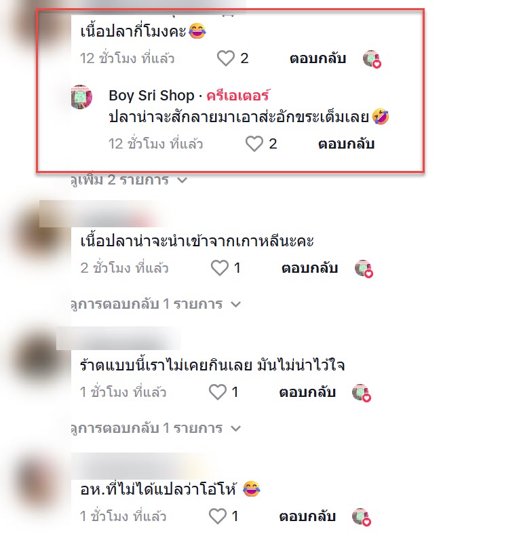Viewport: 519px width, 536px height.
Task: Tap heart icon on อห. comment
Action: tap(218, 516)
